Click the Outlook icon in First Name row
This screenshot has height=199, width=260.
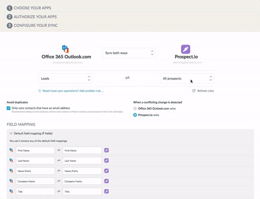tap(11, 150)
